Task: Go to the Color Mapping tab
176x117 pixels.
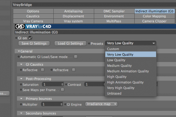Action: (155, 16)
